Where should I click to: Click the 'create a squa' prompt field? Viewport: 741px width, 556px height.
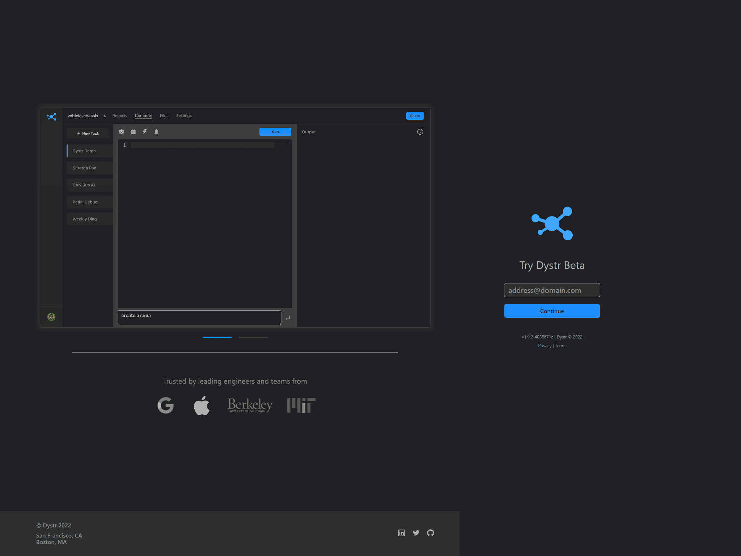[200, 317]
